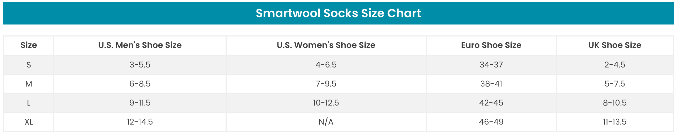Click the UK 5-7.5 cell
This screenshot has height=135, width=678.
click(615, 84)
